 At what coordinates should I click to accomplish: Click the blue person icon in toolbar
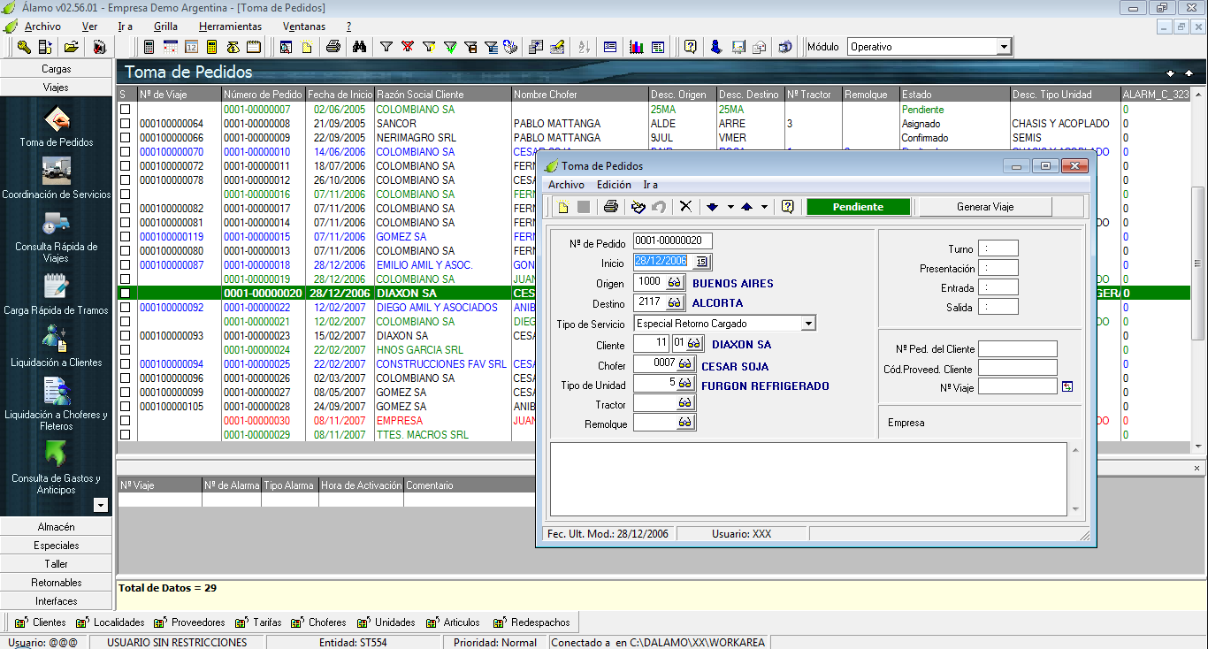pyautogui.click(x=715, y=47)
